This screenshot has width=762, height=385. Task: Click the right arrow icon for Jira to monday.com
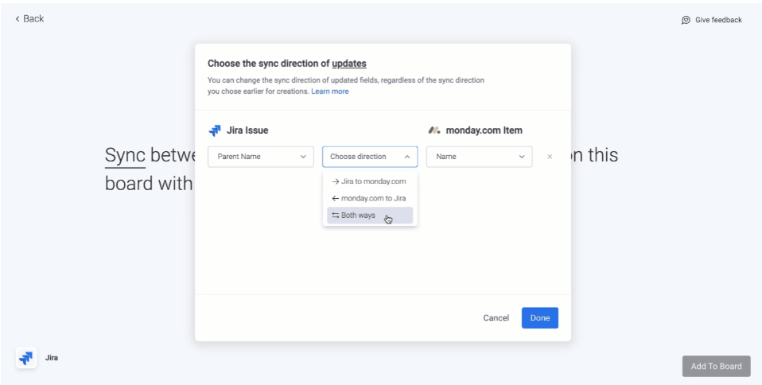[x=336, y=181]
